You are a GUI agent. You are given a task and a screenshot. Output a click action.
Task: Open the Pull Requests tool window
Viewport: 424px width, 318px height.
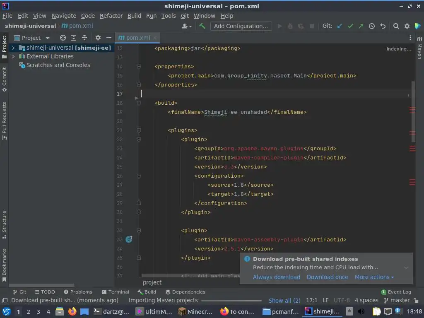[4, 120]
